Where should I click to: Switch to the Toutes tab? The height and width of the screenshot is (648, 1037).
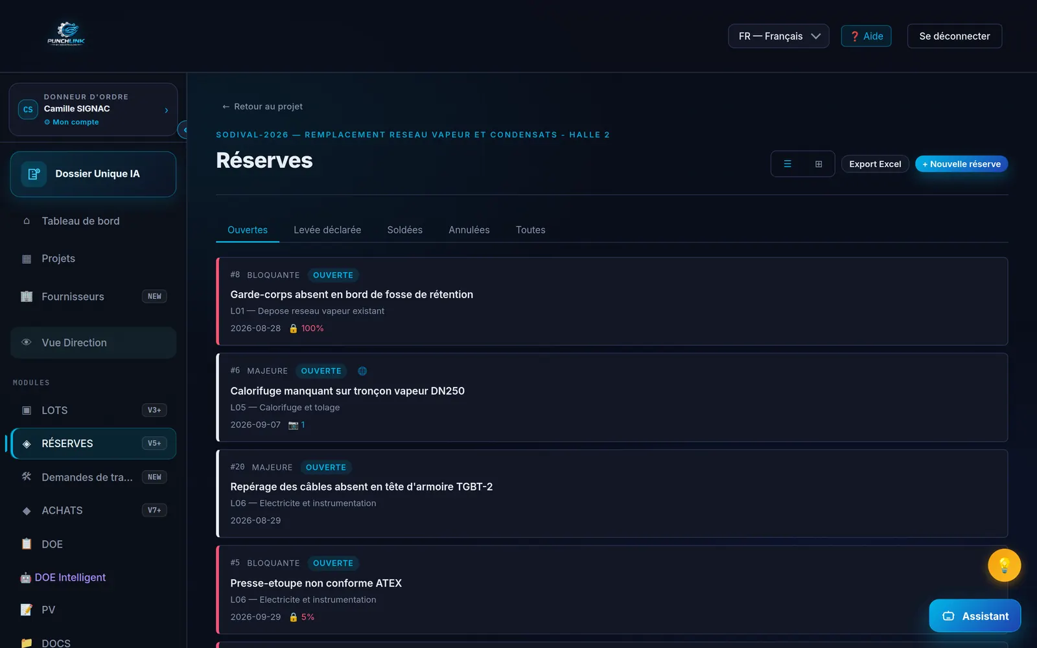point(531,230)
